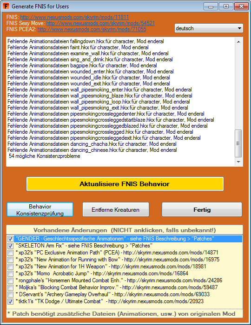Image resolution: width=251 pixels, height=325 pixels.
Task: Click the Fertig button
Action: click(202, 210)
